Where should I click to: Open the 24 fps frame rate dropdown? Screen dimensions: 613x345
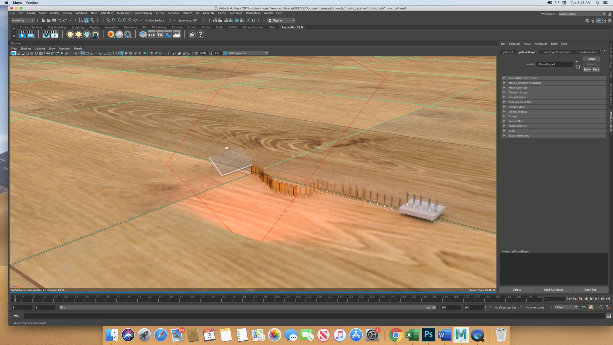tap(566, 307)
